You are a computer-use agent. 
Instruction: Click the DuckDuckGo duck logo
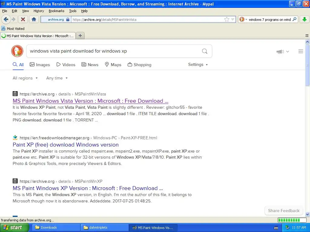click(17, 51)
